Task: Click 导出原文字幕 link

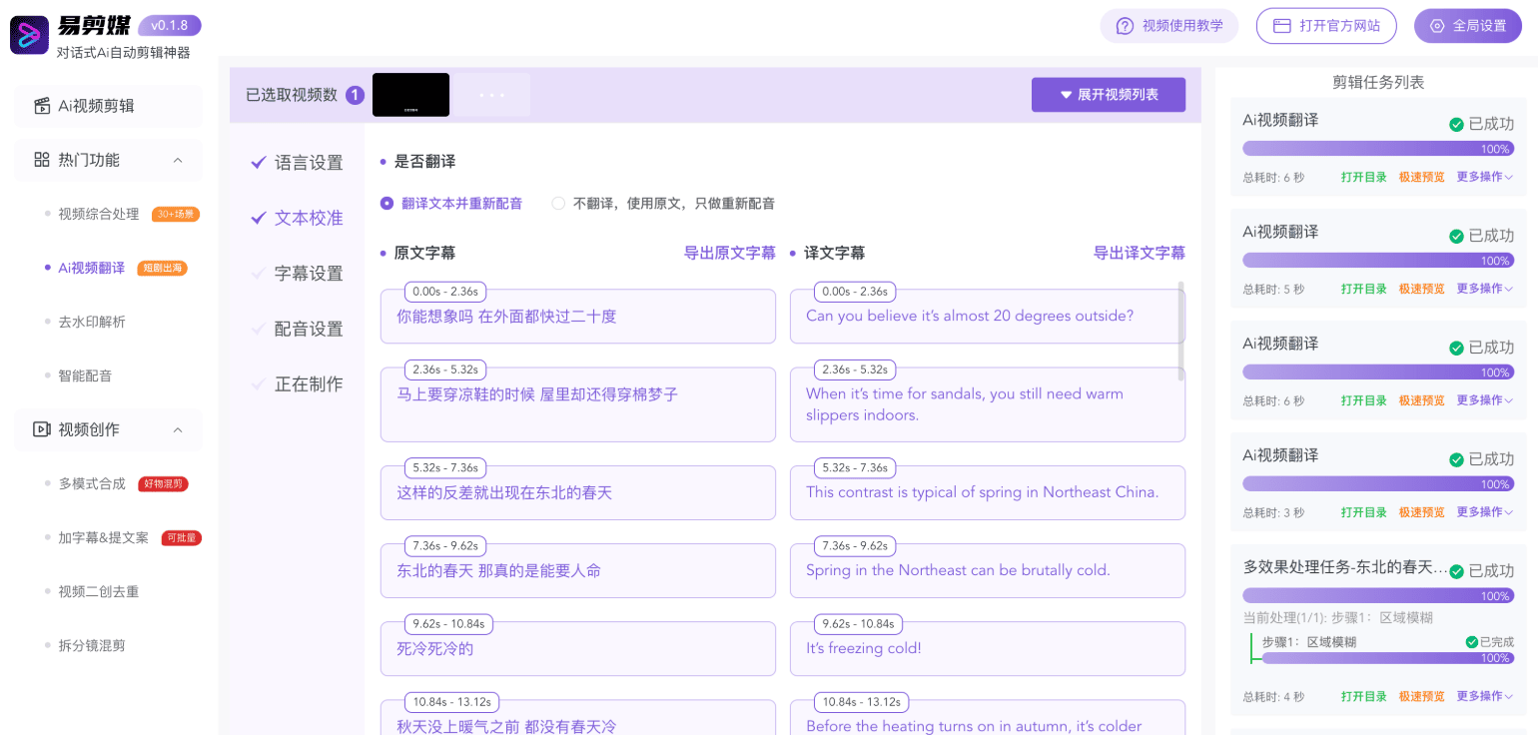Action: (x=729, y=253)
